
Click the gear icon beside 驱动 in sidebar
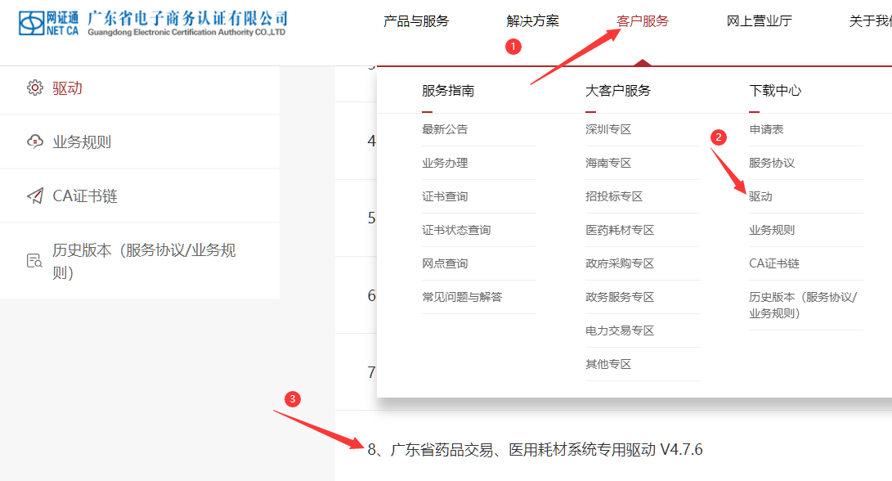pyautogui.click(x=34, y=88)
